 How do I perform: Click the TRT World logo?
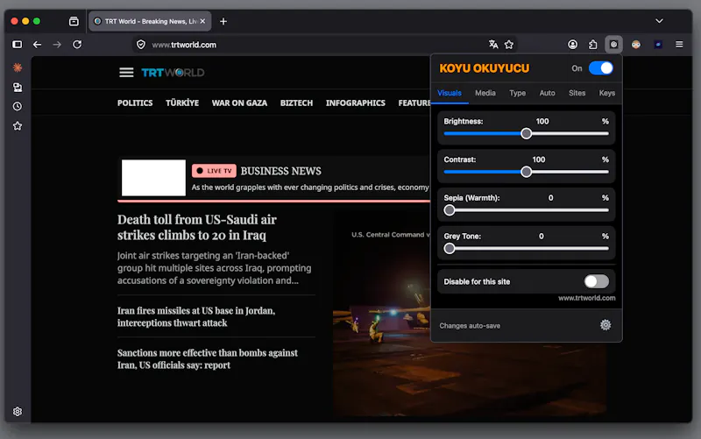[x=173, y=73]
